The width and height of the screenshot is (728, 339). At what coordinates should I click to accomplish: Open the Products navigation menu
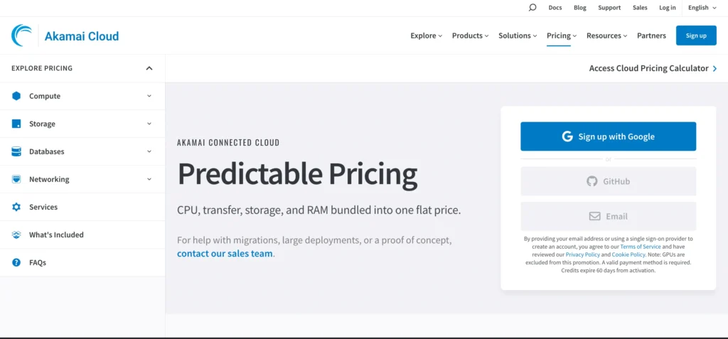[x=470, y=36]
